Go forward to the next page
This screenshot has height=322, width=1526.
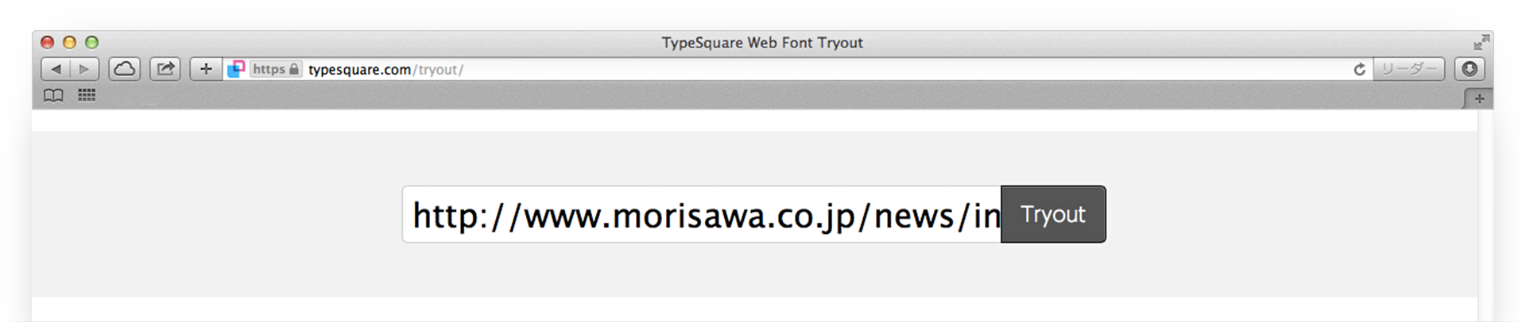pyautogui.click(x=84, y=70)
